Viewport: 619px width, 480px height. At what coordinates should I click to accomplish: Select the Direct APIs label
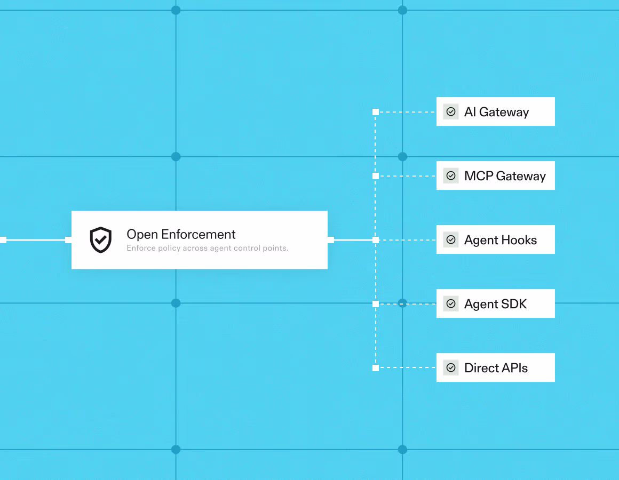pyautogui.click(x=496, y=368)
